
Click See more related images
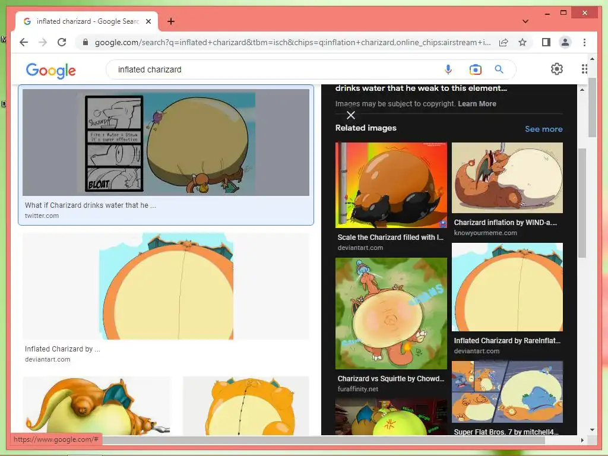point(544,129)
